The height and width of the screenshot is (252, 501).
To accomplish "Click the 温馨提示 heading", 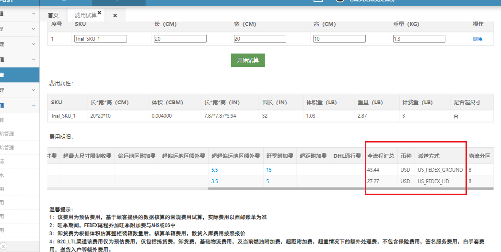I will point(61,209).
